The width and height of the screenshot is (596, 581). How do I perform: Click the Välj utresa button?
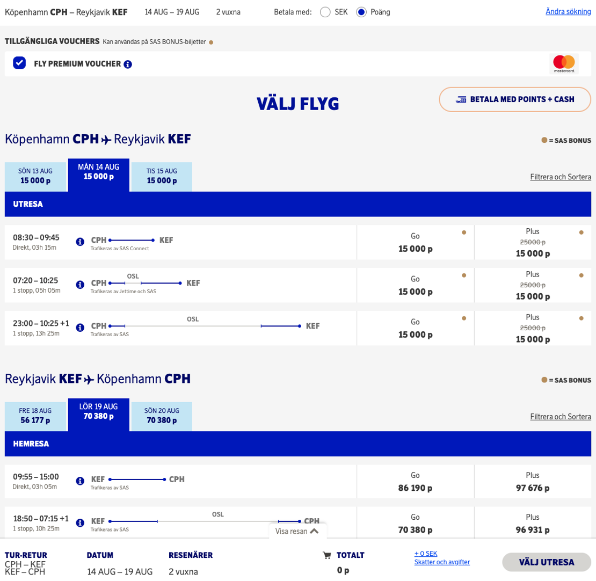(546, 562)
